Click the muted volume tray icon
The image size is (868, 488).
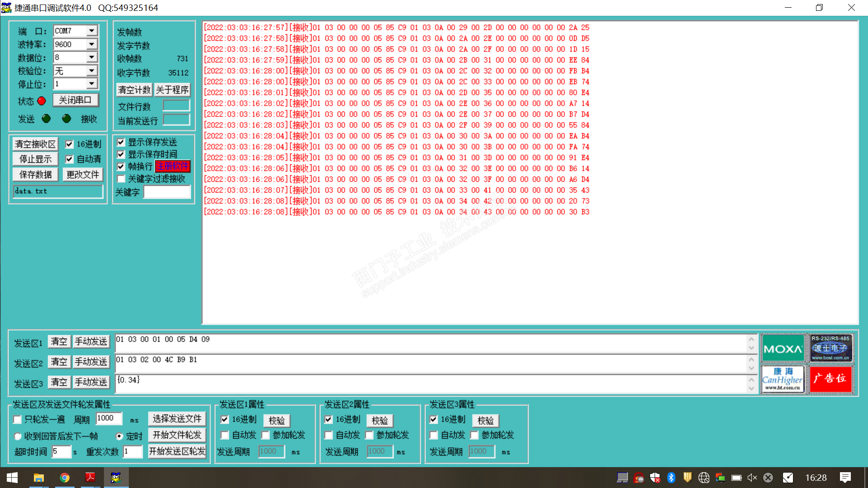click(x=752, y=478)
